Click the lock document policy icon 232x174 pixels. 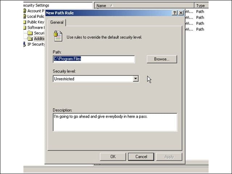[58, 36]
